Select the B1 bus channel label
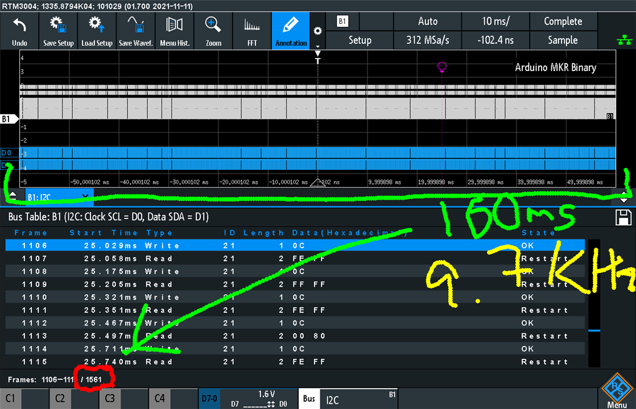This screenshot has height=409, width=636. tap(9, 119)
